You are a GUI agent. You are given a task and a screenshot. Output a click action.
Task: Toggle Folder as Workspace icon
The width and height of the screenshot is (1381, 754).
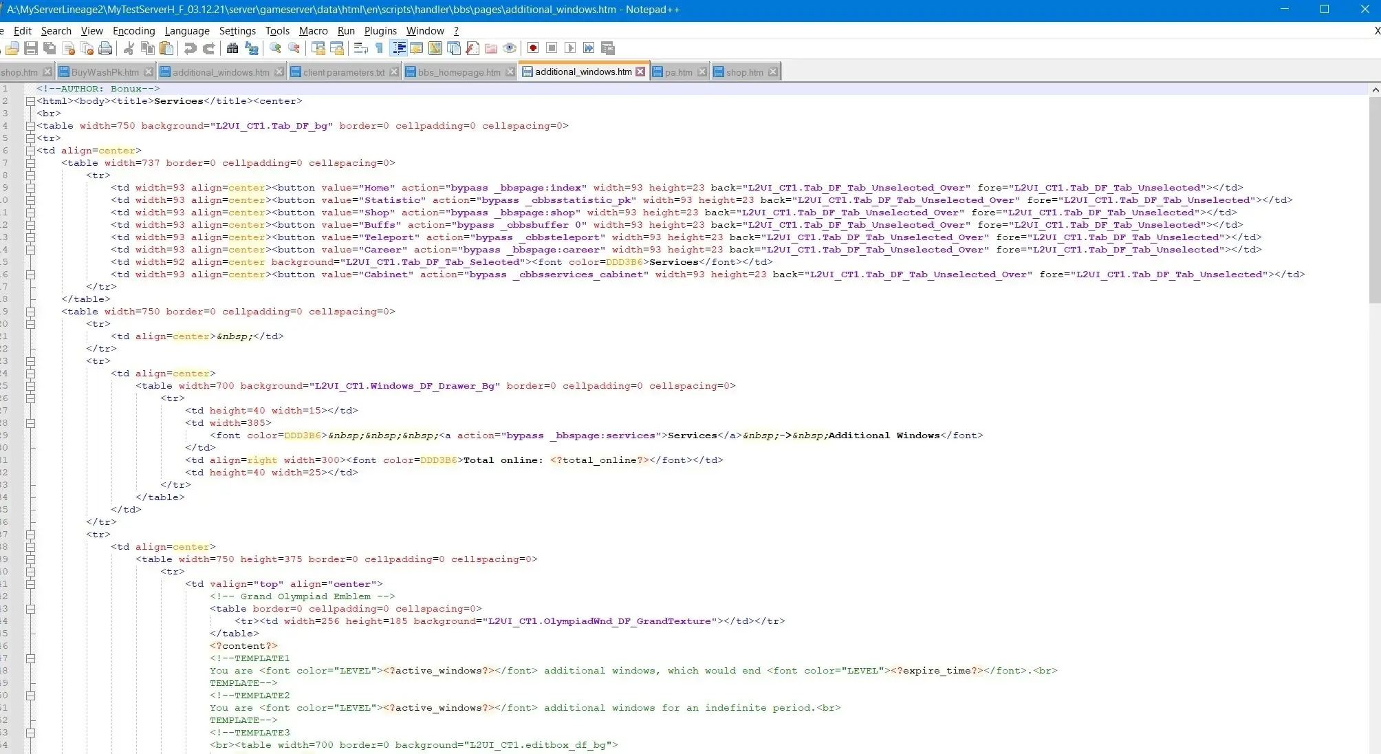[490, 48]
